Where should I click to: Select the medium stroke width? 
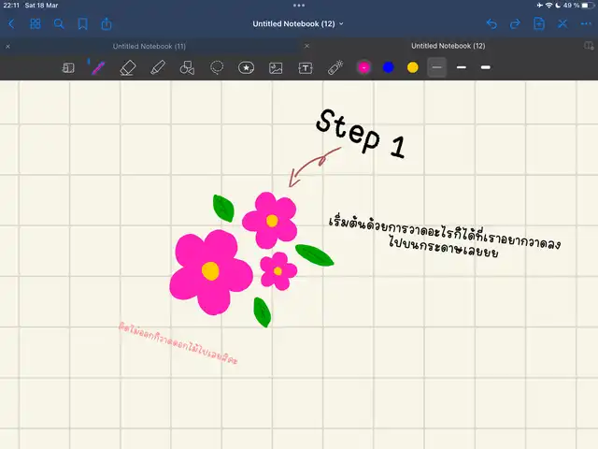pyautogui.click(x=462, y=67)
